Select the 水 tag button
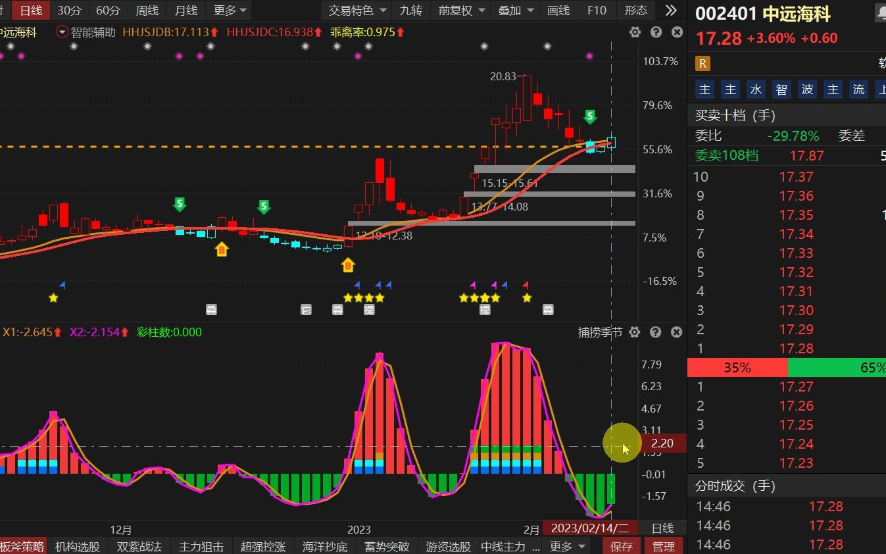886x554 pixels. (x=756, y=89)
